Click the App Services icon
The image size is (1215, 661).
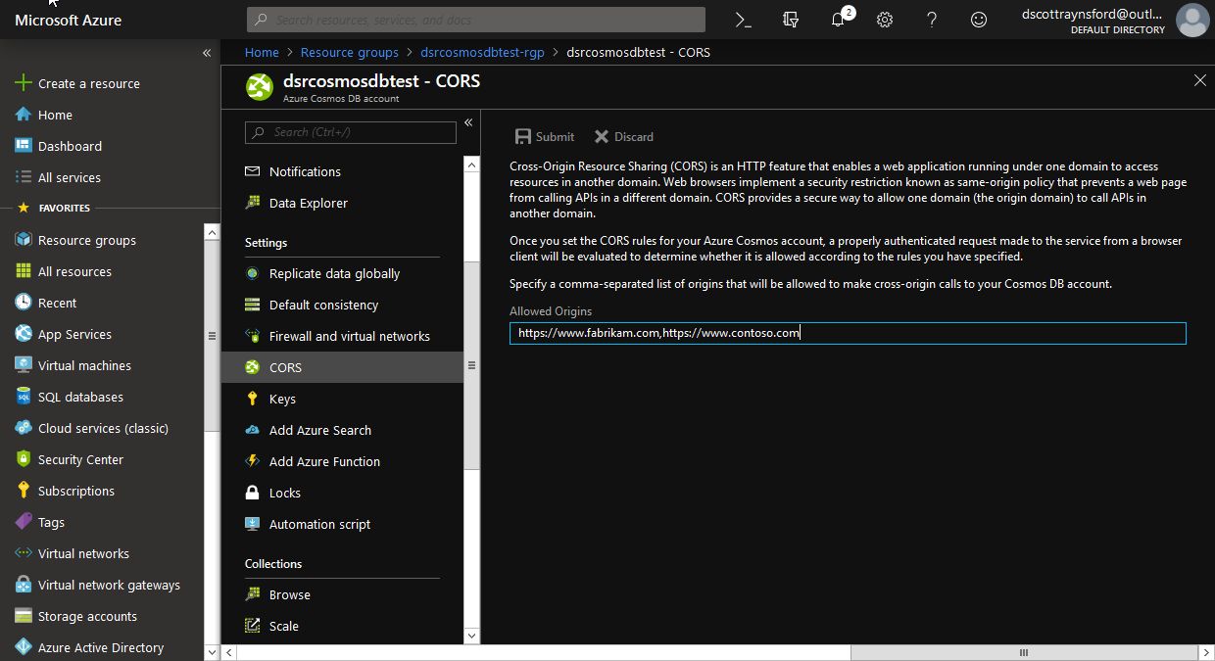coord(24,334)
